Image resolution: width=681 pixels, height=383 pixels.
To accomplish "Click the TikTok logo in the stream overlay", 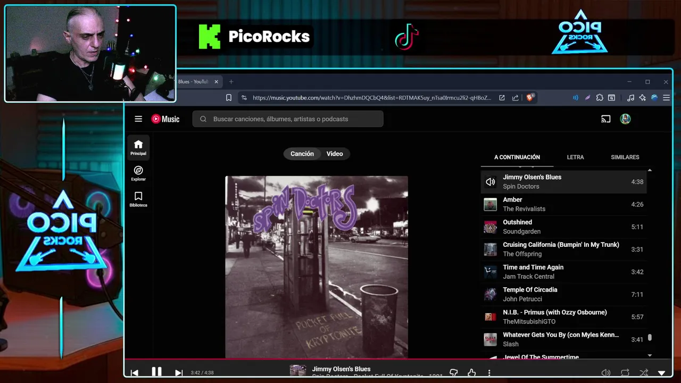I will point(407,37).
